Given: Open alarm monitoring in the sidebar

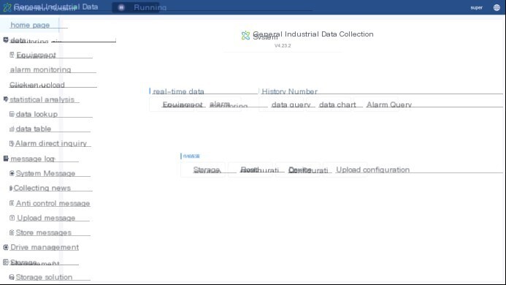Looking at the screenshot, I should 40,69.
